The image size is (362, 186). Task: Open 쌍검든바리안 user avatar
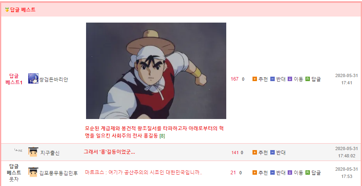click(x=33, y=79)
